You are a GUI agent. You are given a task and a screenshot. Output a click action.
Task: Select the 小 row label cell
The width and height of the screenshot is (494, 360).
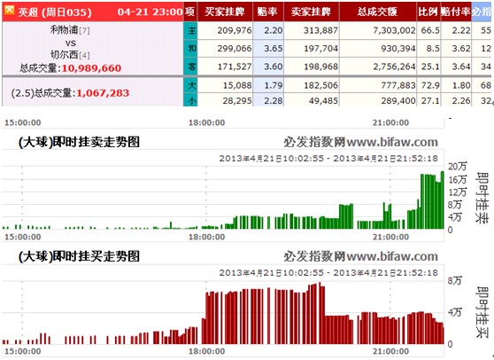[x=191, y=100]
